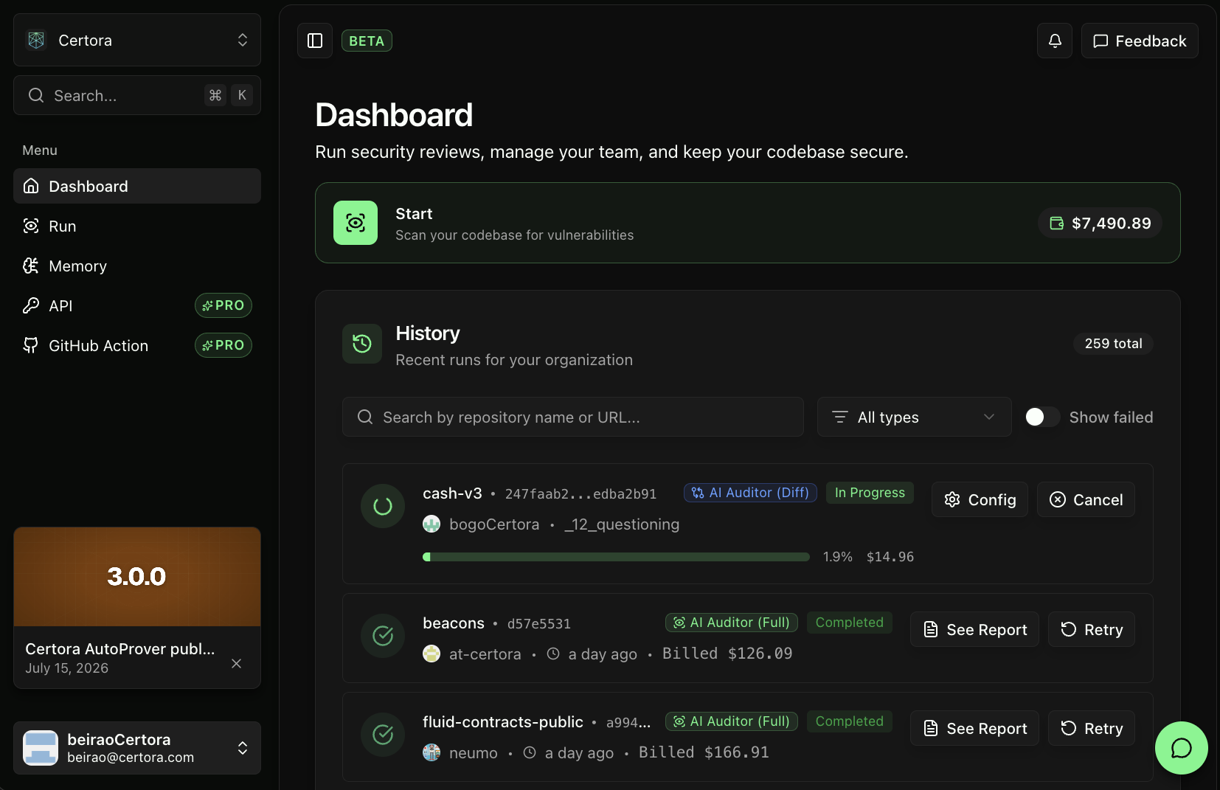Click the sidebar Search field

[137, 95]
